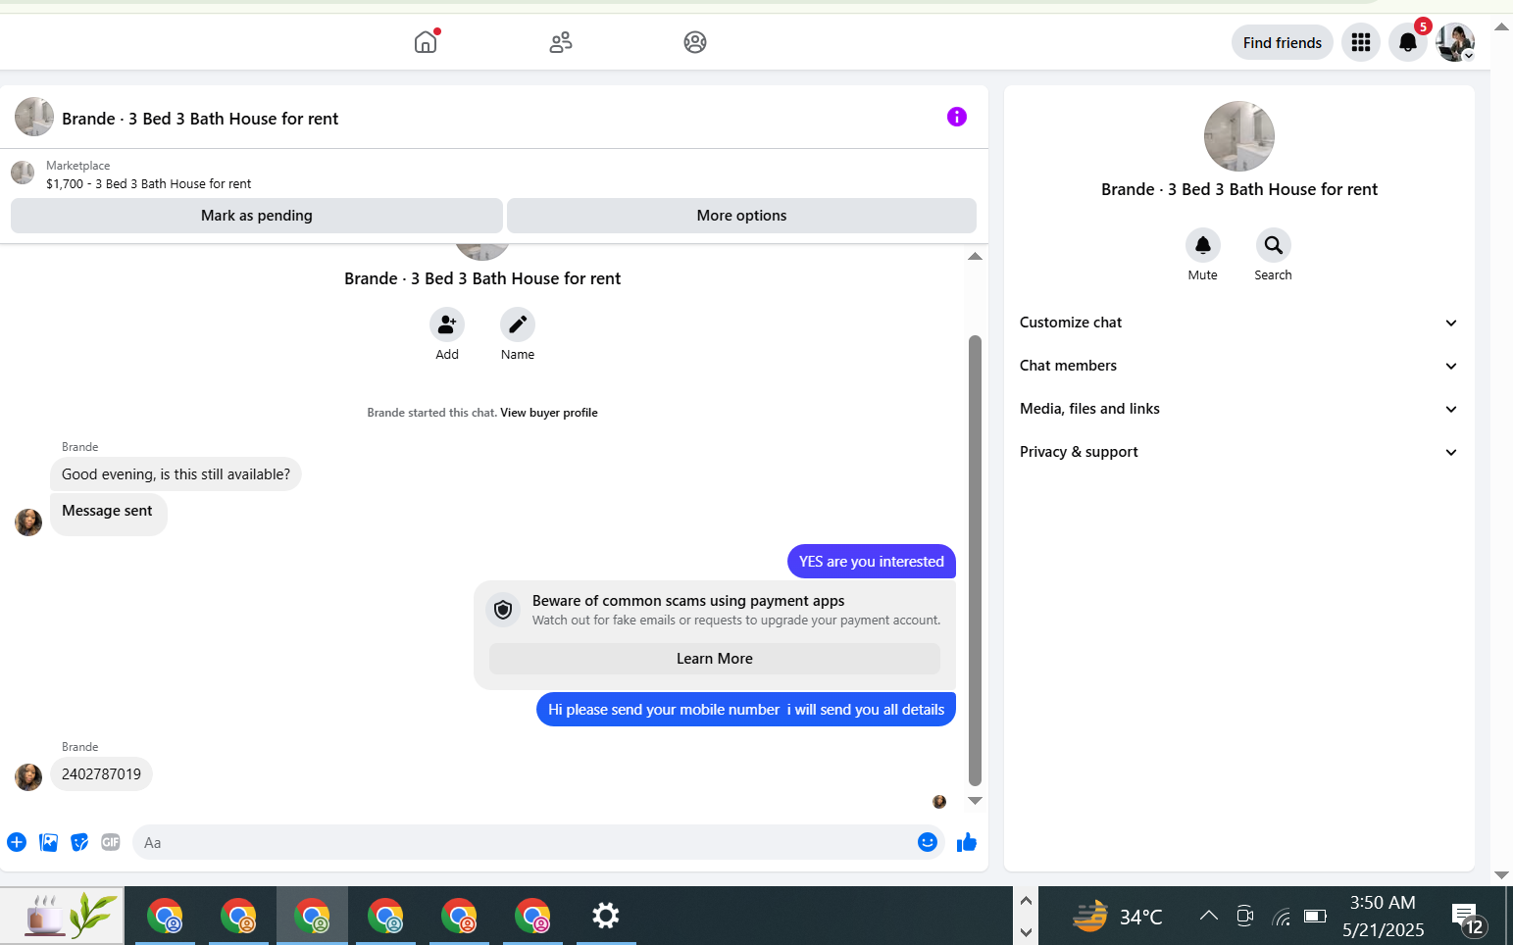Show hidden system tray icons chevron
Screen dimensions: 1513x945
point(1209,916)
